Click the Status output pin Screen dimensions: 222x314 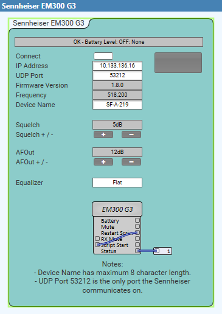[x=137, y=251]
